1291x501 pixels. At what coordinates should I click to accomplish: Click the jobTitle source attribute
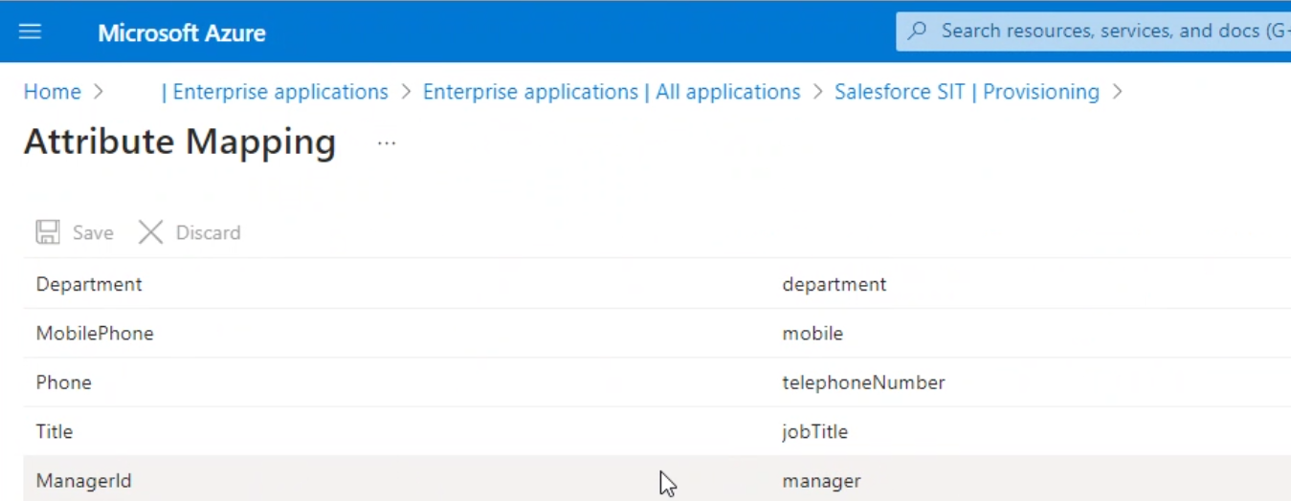point(814,431)
